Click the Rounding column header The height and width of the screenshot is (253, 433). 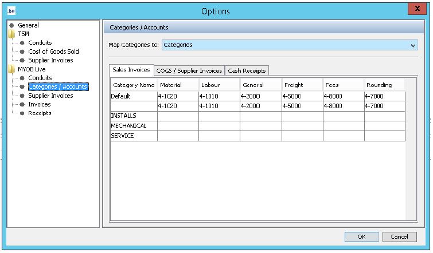coord(384,85)
